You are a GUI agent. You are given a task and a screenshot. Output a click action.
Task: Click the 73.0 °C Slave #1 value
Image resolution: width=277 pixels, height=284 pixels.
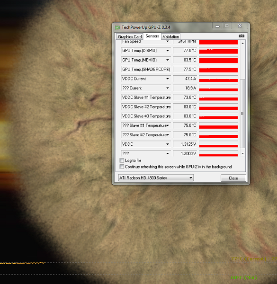185,98
